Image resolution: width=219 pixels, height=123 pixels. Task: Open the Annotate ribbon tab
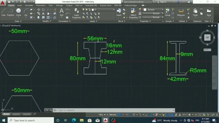[x=29, y=5]
